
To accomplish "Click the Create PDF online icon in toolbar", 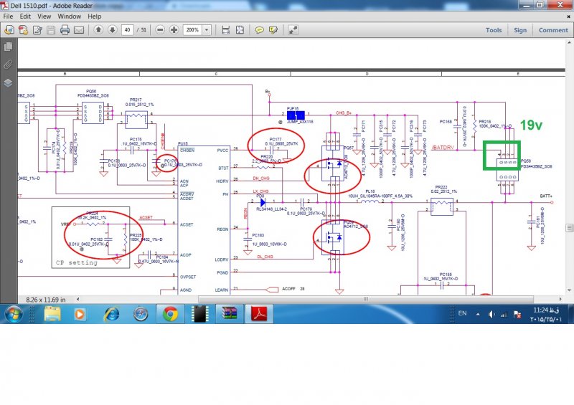I will (9, 30).
